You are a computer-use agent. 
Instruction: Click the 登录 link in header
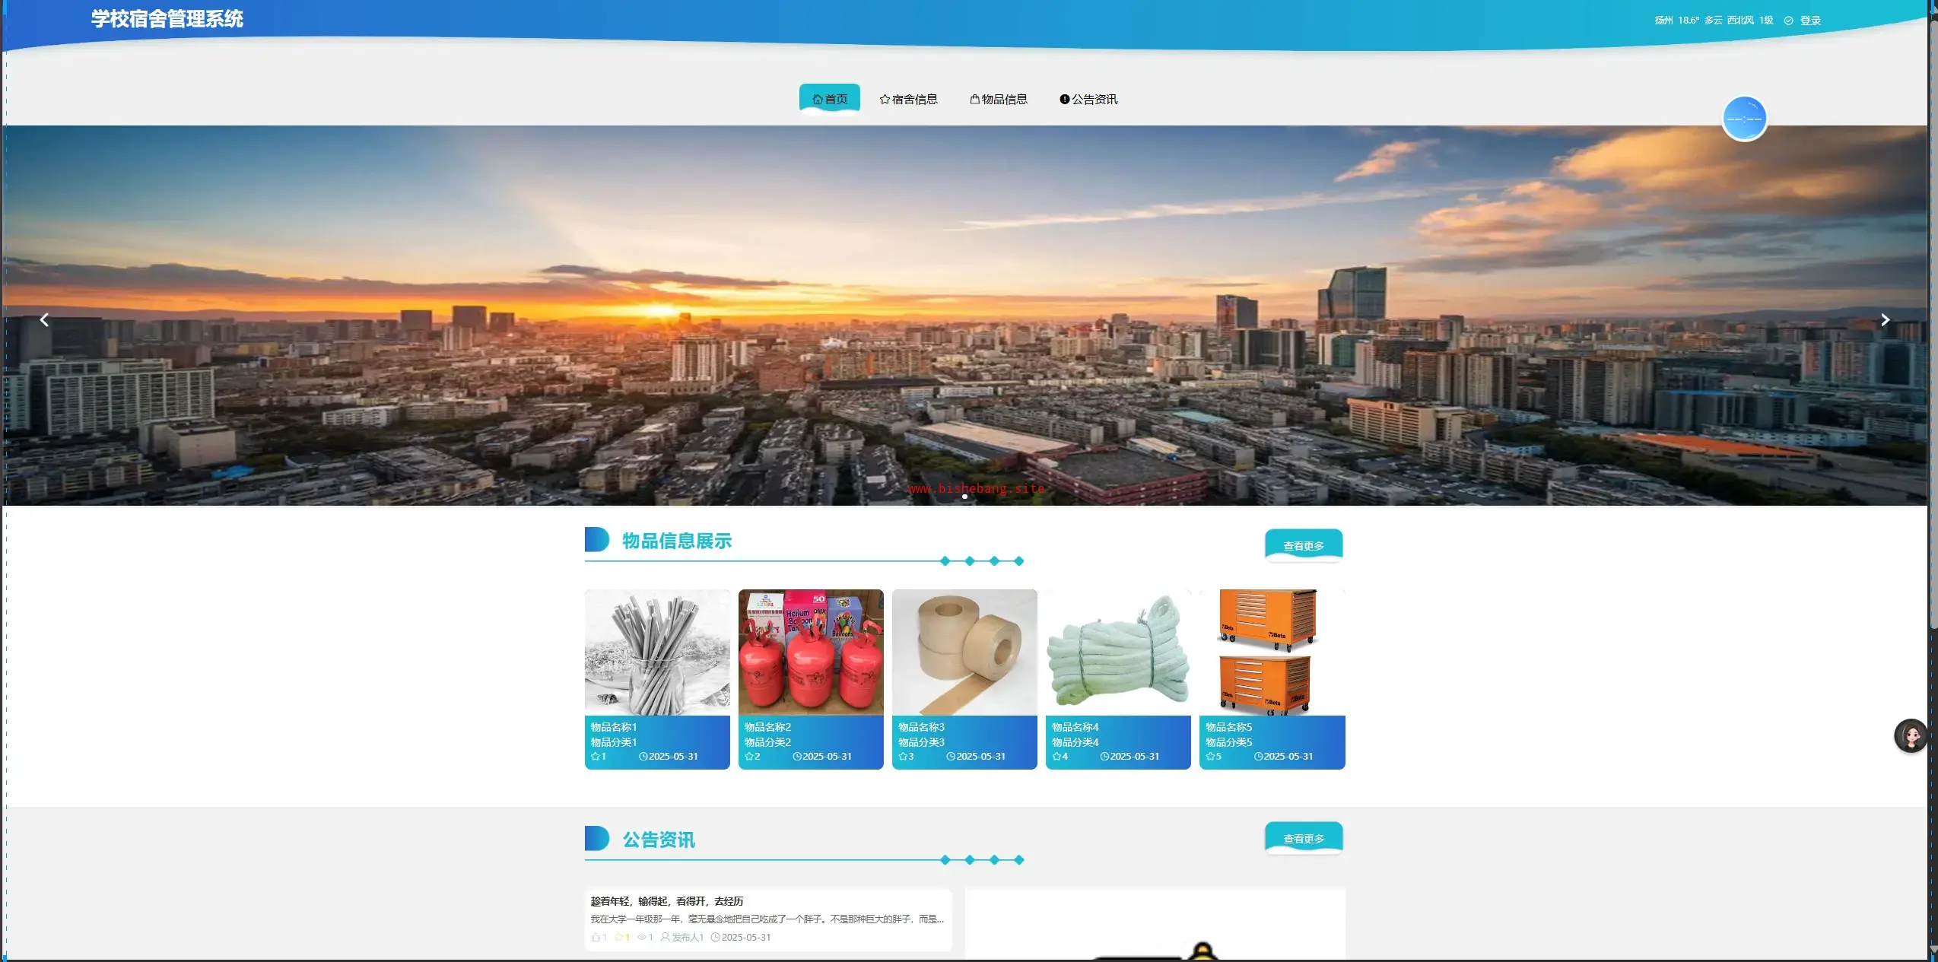point(1810,21)
